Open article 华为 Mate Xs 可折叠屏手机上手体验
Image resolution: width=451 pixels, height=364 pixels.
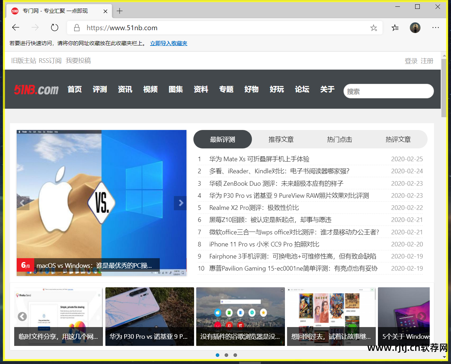pos(259,159)
